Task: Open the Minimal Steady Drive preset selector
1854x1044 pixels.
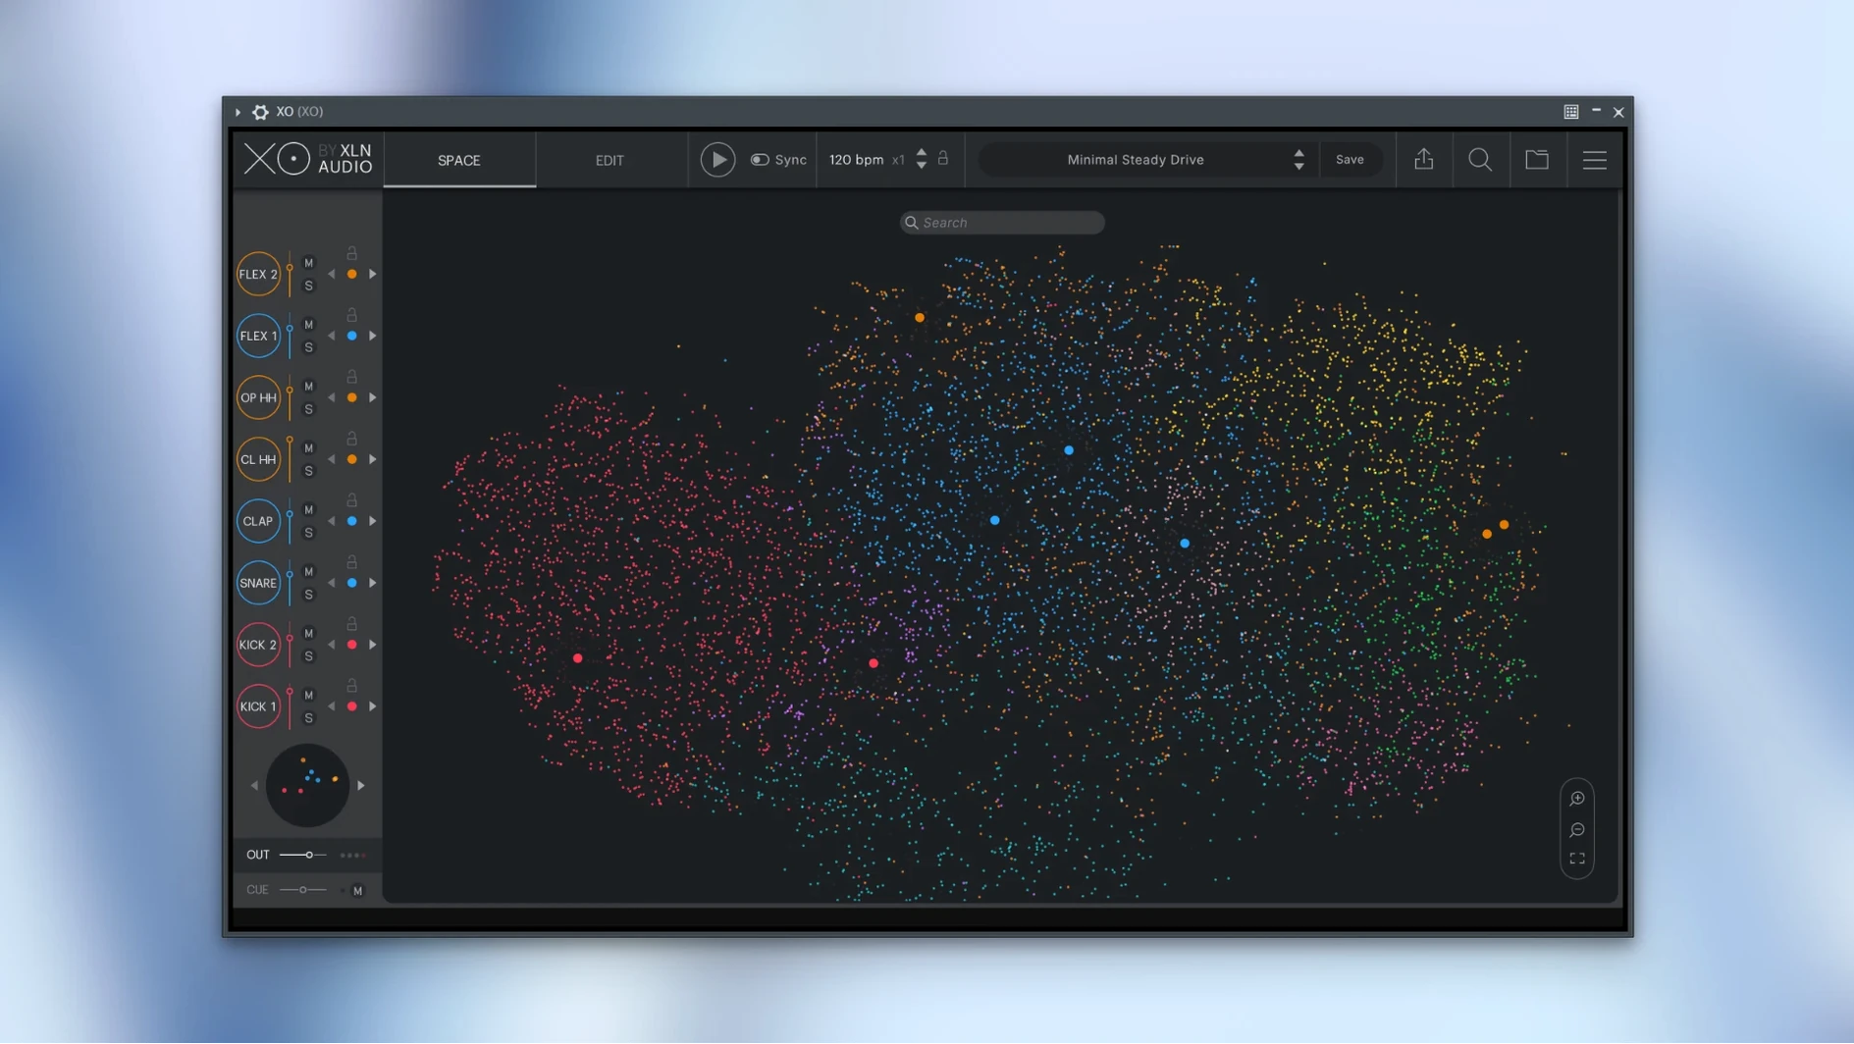Action: point(1136,159)
